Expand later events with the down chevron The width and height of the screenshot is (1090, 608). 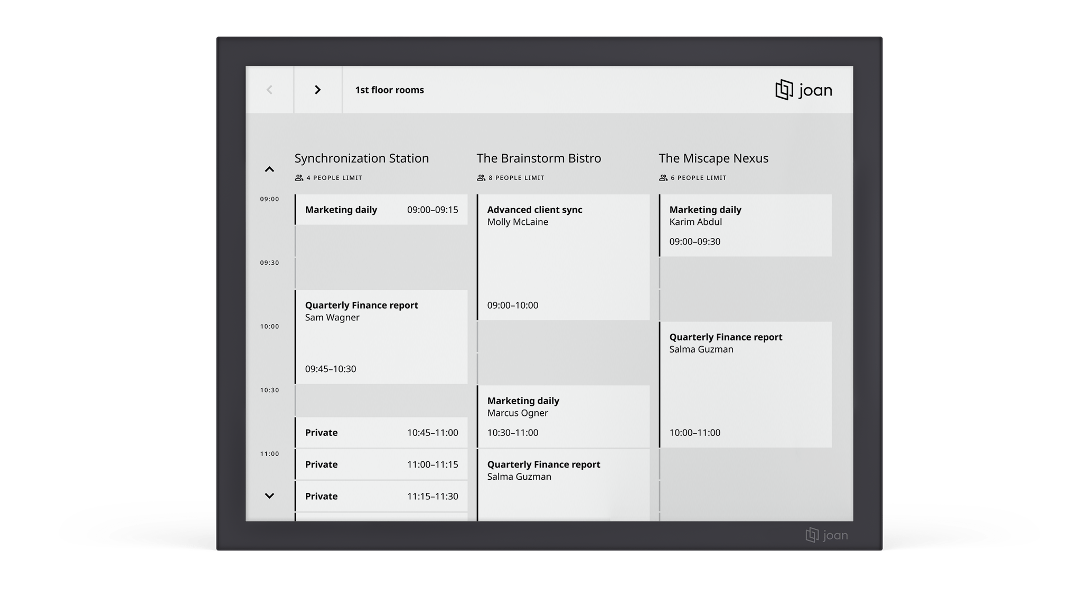(270, 496)
